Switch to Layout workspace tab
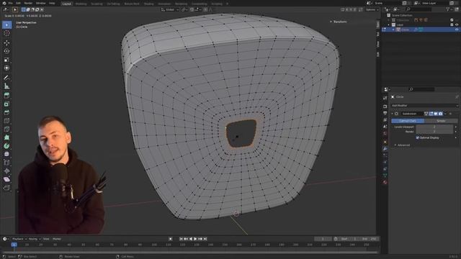This screenshot has width=461, height=259. (x=67, y=4)
